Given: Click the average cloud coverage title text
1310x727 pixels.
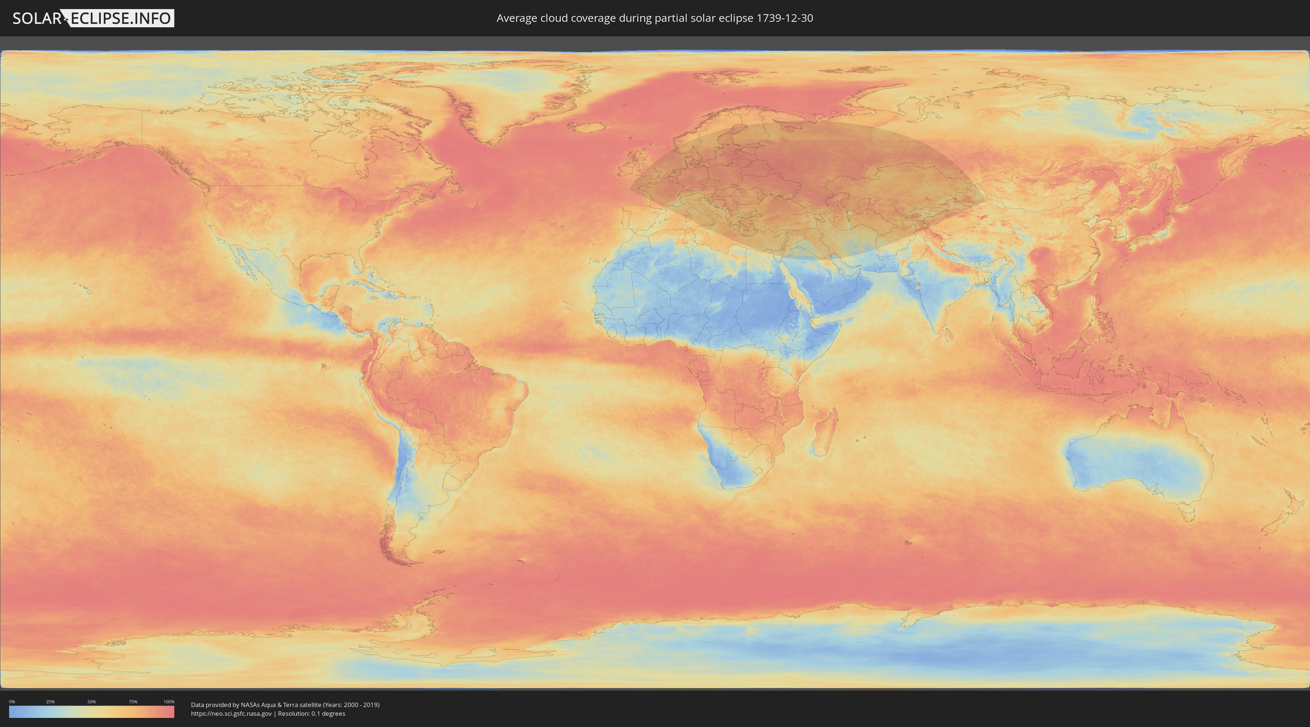Looking at the screenshot, I should (655, 18).
